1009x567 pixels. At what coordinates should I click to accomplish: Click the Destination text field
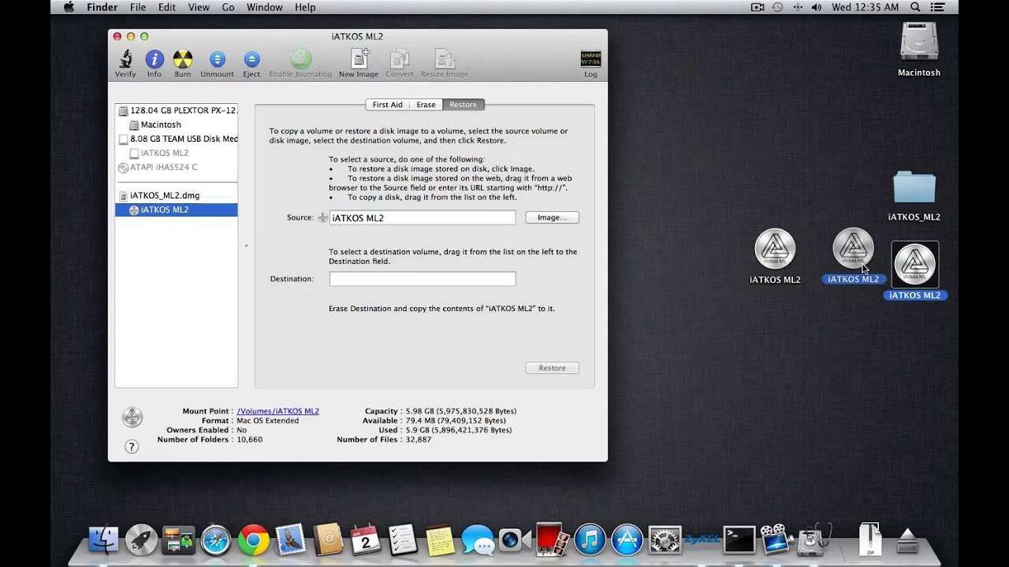click(x=423, y=279)
